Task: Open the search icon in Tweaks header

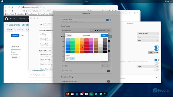Action: pyautogui.click(x=129, y=13)
